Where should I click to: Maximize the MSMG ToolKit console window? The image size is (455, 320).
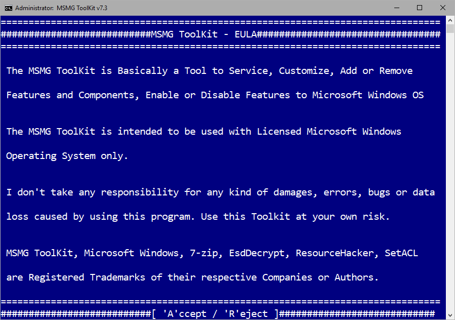[419, 8]
